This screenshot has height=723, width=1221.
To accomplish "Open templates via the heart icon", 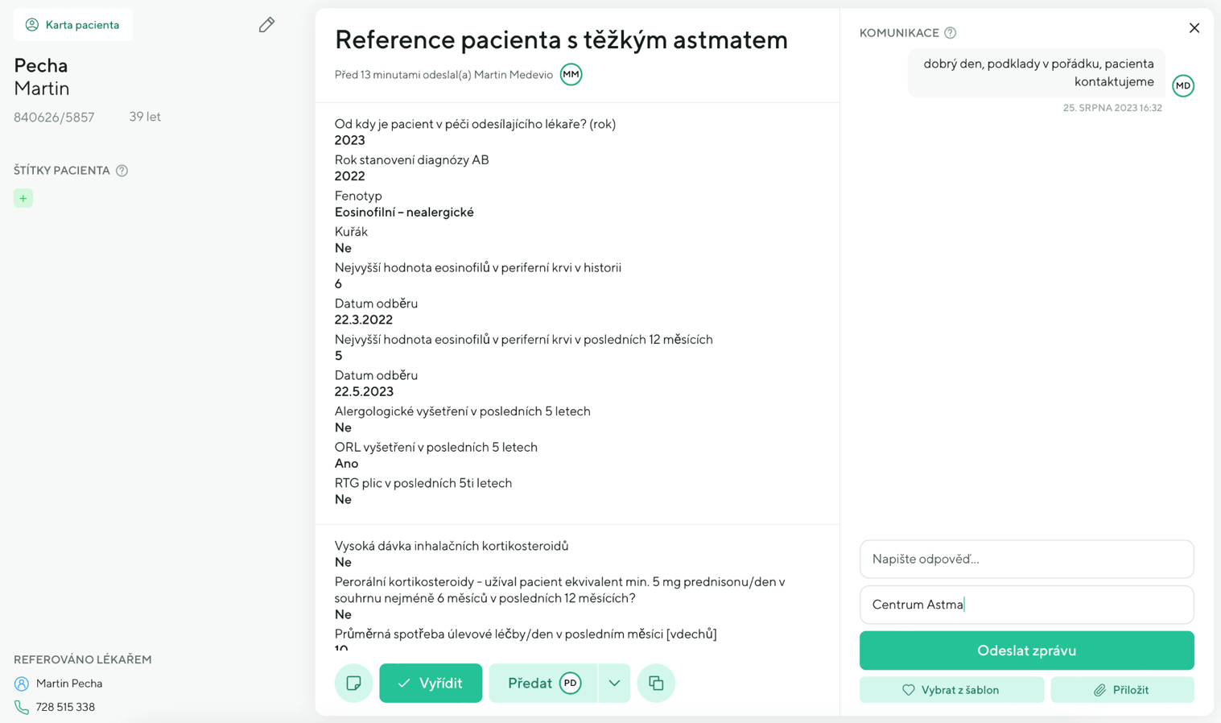I will coord(951,689).
